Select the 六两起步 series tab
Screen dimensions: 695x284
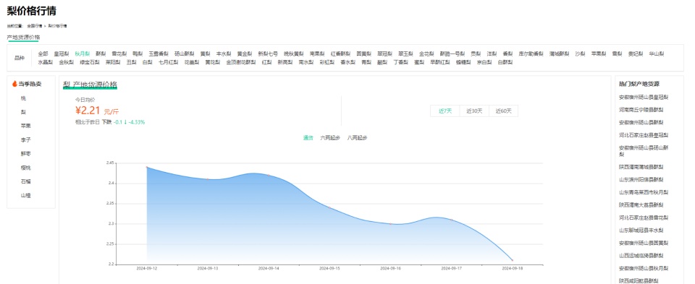tap(330, 137)
